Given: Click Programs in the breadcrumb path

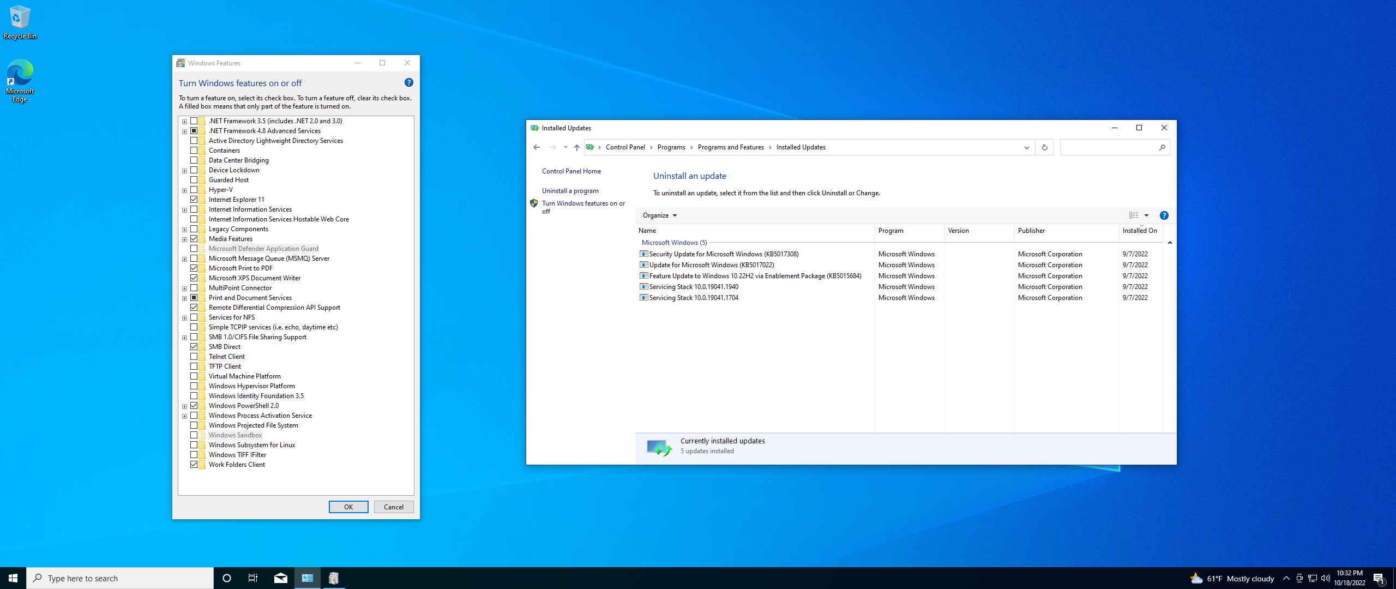Looking at the screenshot, I should click(x=671, y=147).
